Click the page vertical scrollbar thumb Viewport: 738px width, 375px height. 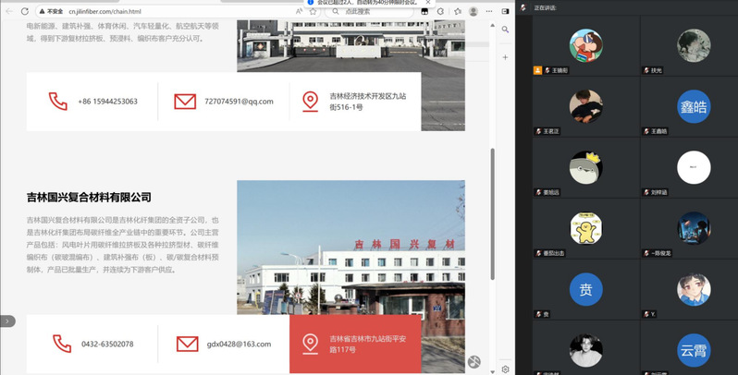[x=492, y=212]
